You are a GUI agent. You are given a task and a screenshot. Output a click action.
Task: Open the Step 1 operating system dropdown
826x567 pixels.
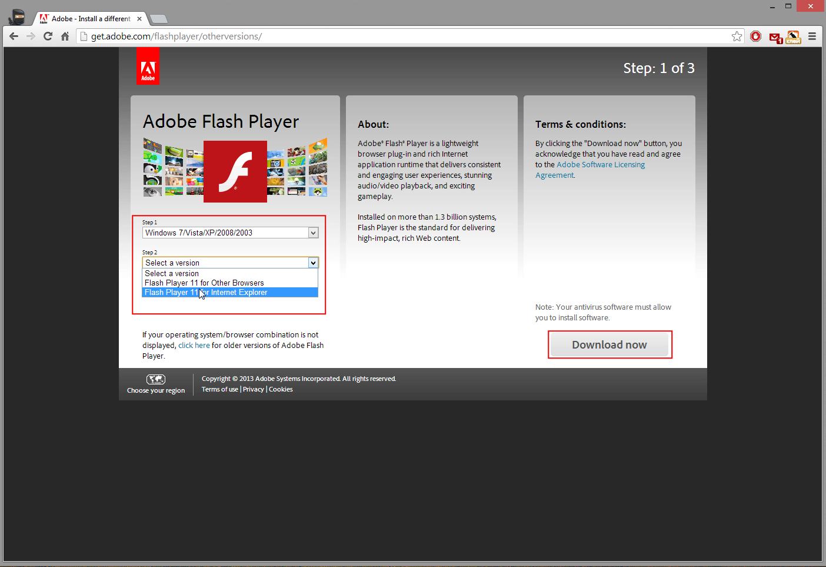(x=229, y=233)
